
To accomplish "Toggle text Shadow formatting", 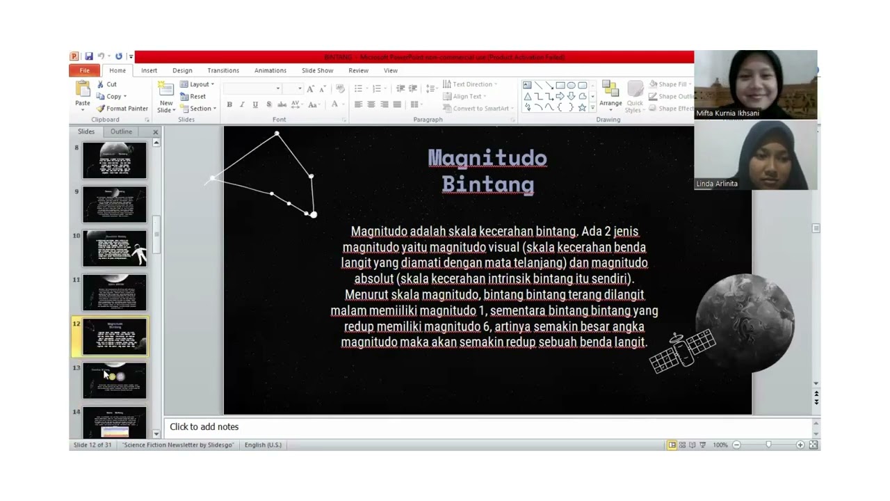I will pos(268,104).
